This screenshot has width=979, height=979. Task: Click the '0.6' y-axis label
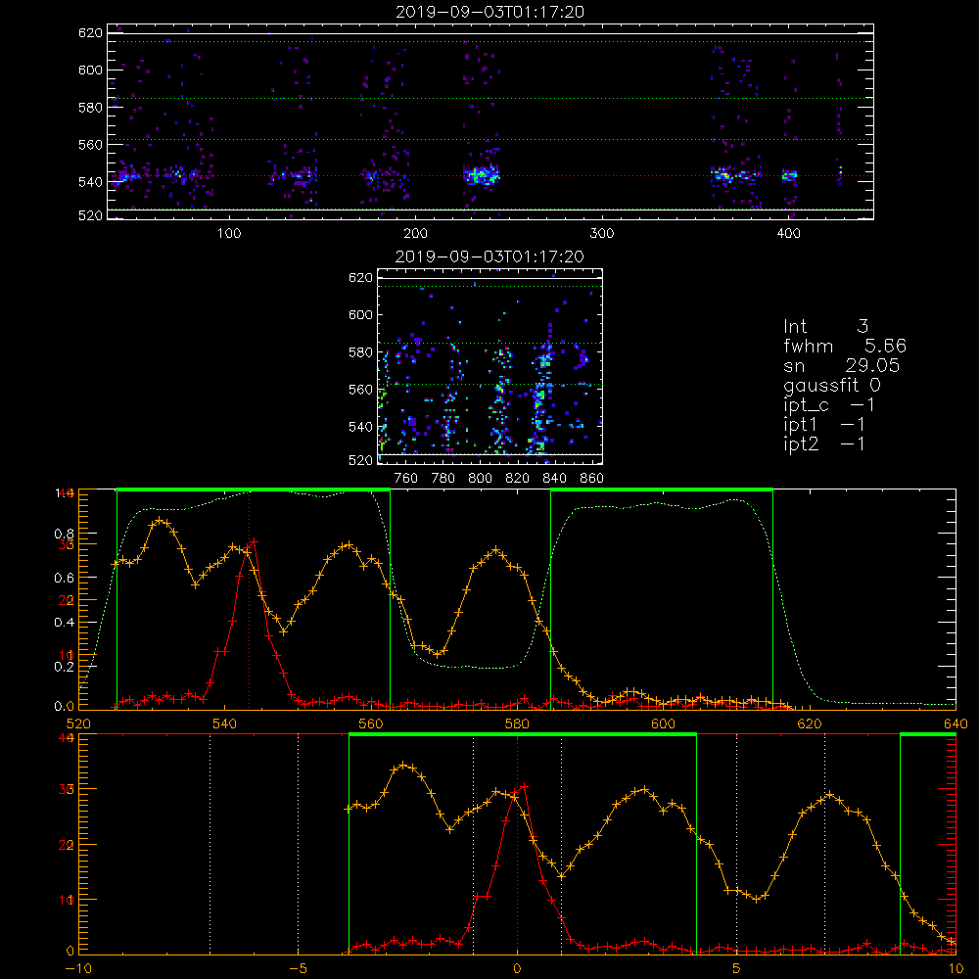pyautogui.click(x=65, y=579)
